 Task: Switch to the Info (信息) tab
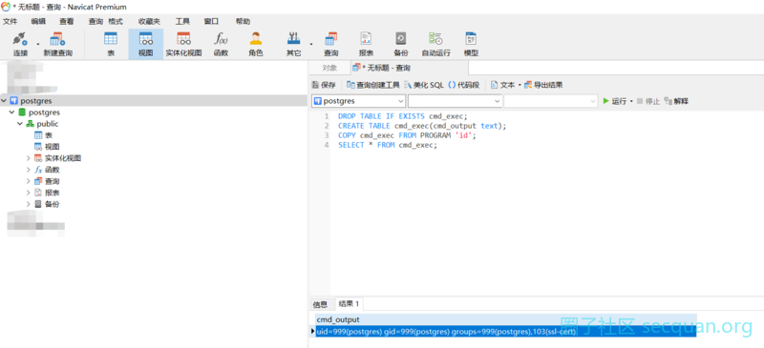point(320,305)
